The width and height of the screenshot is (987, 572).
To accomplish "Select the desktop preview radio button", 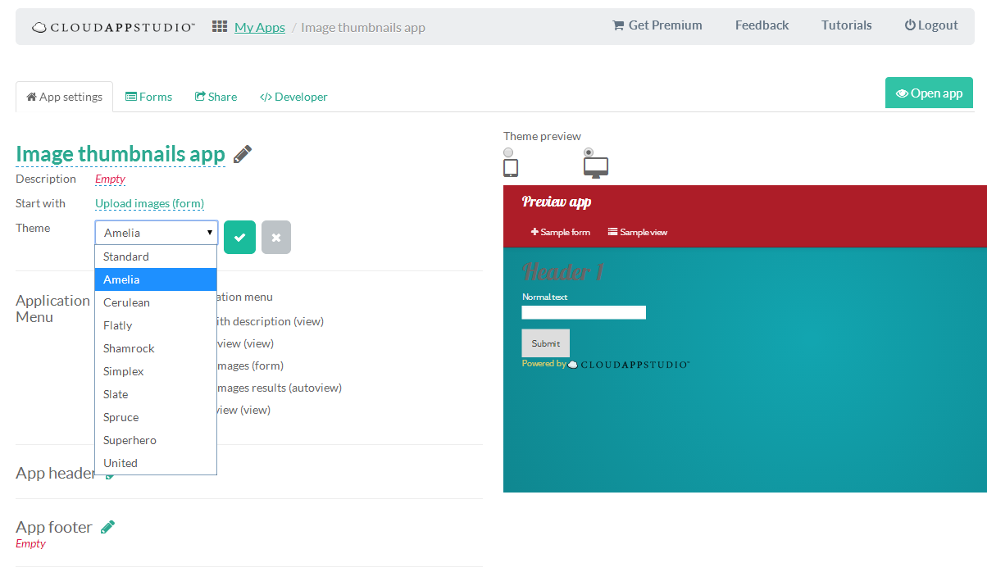I will [588, 152].
